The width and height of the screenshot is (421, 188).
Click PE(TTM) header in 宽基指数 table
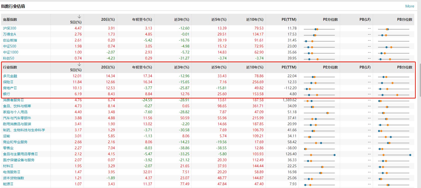[289, 19]
